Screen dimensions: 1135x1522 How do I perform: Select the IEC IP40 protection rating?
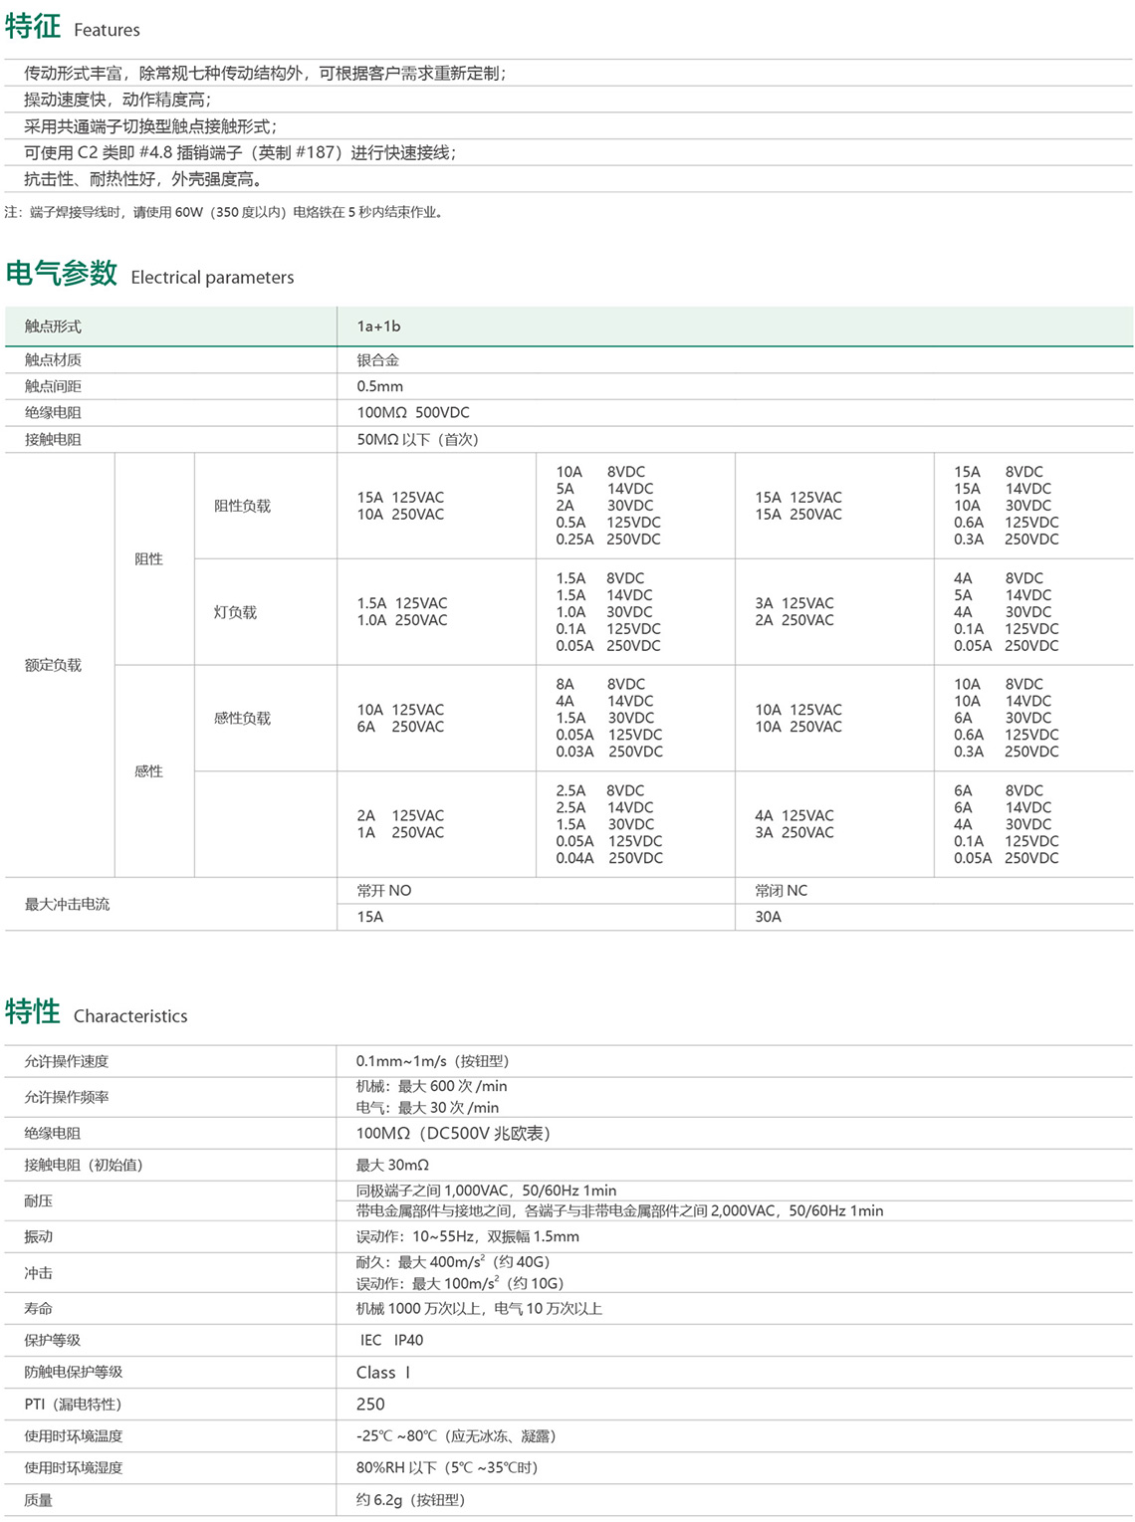tap(391, 1340)
